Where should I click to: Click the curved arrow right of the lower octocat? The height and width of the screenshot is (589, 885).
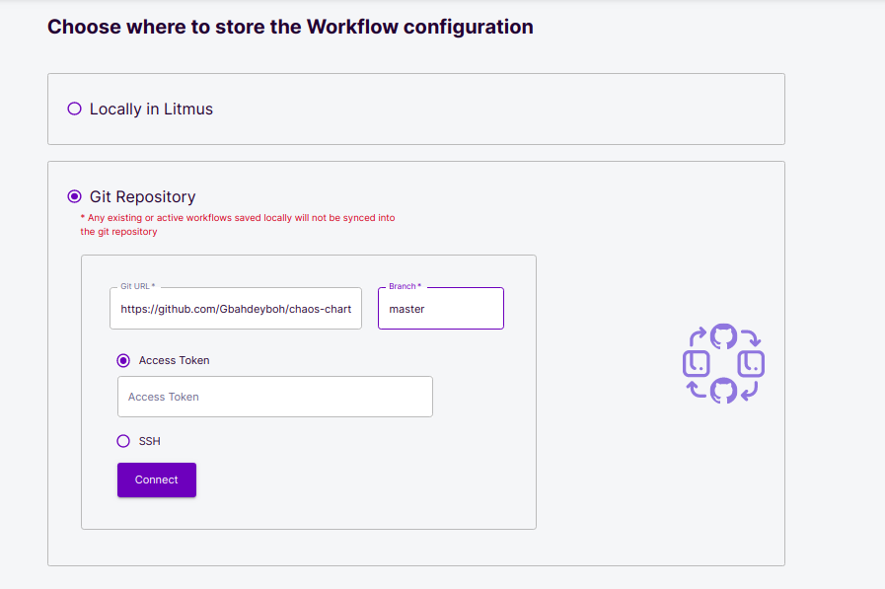750,391
